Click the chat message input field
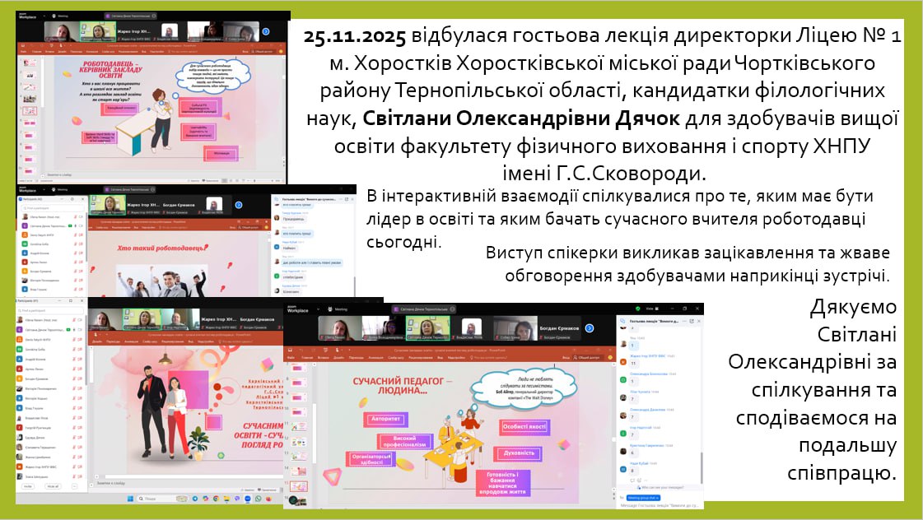The height and width of the screenshot is (520, 923). pos(659,505)
